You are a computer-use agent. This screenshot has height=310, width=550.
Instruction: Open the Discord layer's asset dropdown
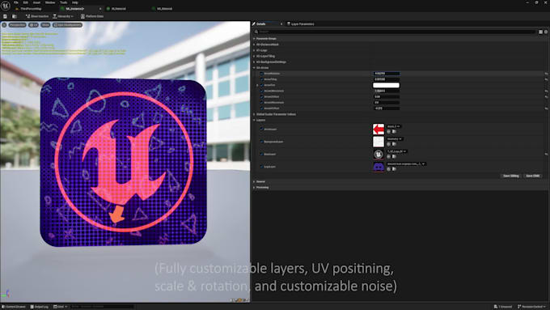(x=406, y=164)
